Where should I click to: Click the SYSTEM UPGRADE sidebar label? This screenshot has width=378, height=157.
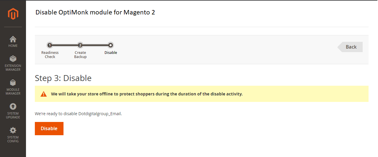13,115
